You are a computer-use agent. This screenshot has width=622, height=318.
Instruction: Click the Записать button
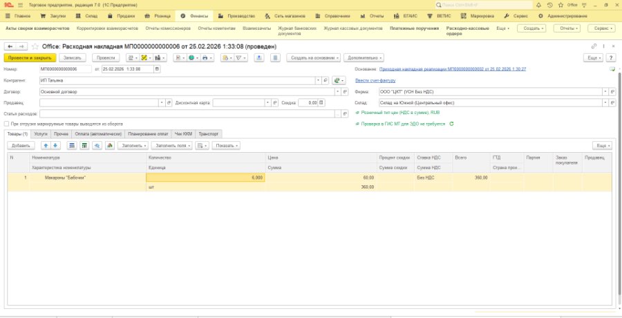[x=72, y=58]
